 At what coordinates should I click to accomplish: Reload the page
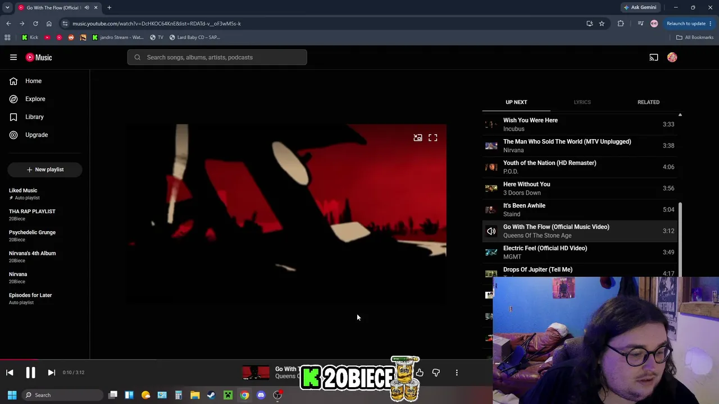35,24
